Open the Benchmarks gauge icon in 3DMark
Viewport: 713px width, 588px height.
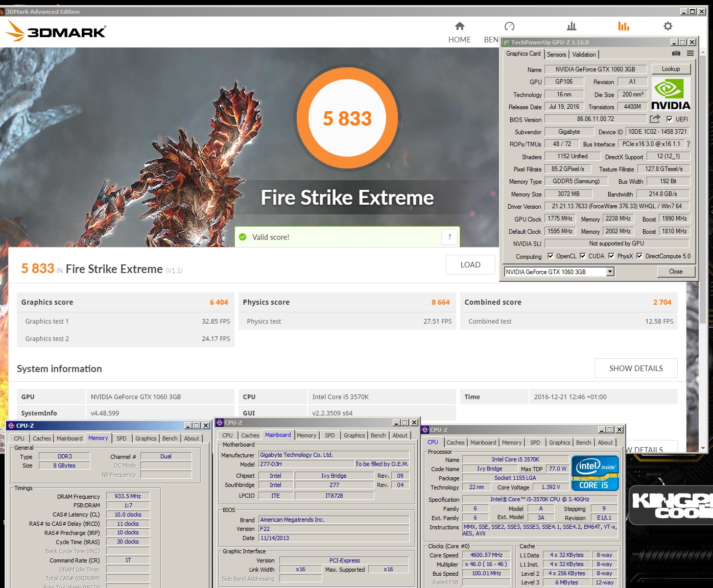pyautogui.click(x=509, y=26)
